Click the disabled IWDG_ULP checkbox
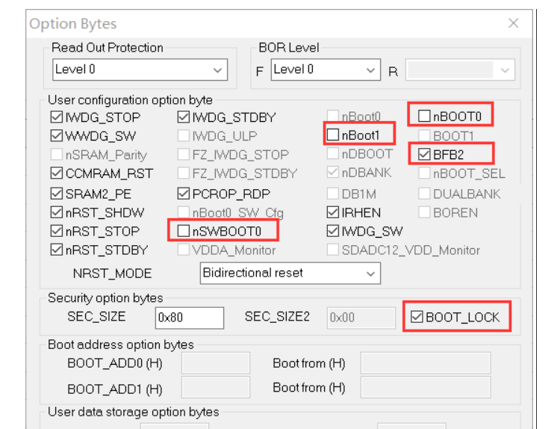This screenshot has height=429, width=560. coord(183,135)
